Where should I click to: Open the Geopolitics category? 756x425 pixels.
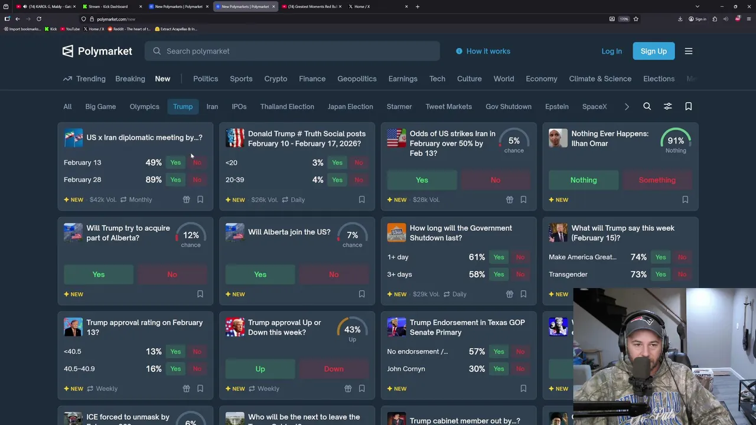[x=357, y=79]
